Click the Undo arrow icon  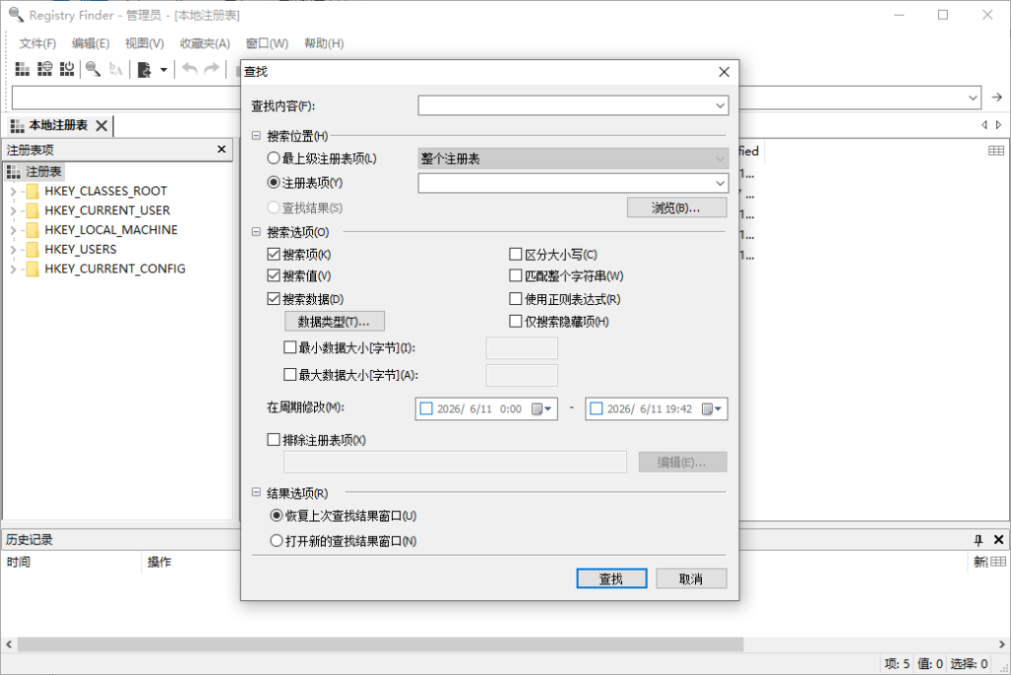(x=190, y=68)
